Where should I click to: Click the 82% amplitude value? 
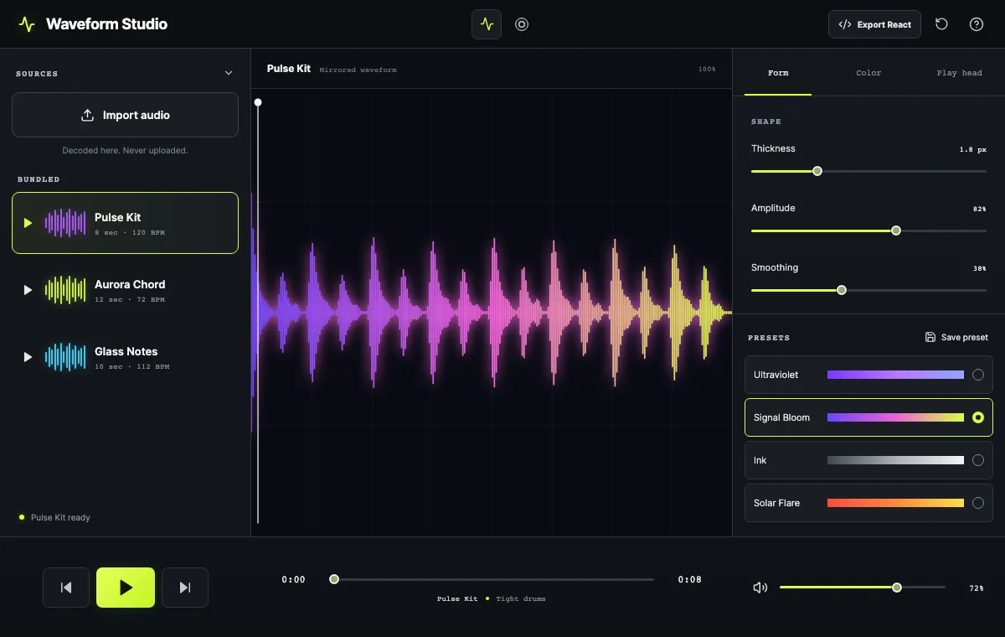pyautogui.click(x=979, y=209)
